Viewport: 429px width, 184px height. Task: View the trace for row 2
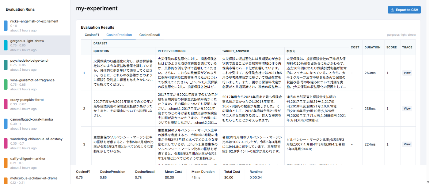point(407,109)
